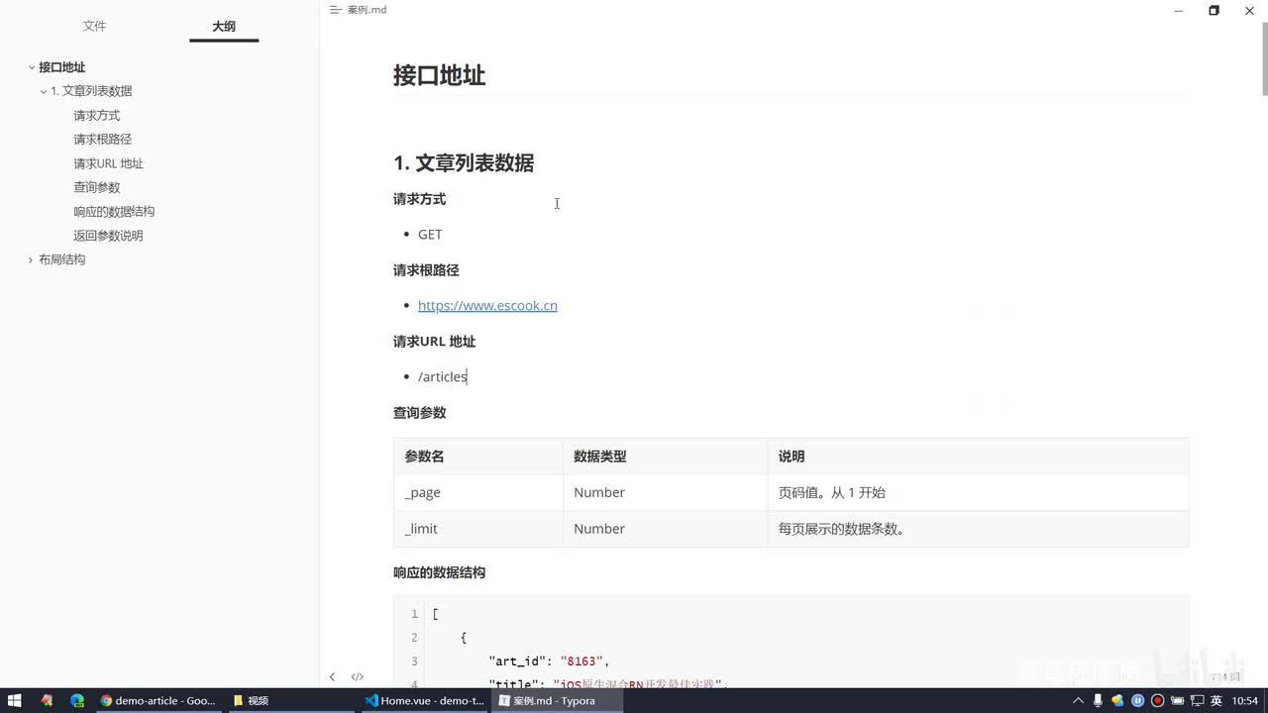
Task: Toggle the 英 input method indicator
Action: (x=1215, y=701)
